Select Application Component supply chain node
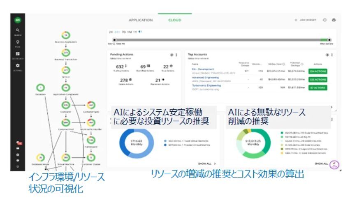This screenshot has width=357, height=205. (x=66, y=88)
